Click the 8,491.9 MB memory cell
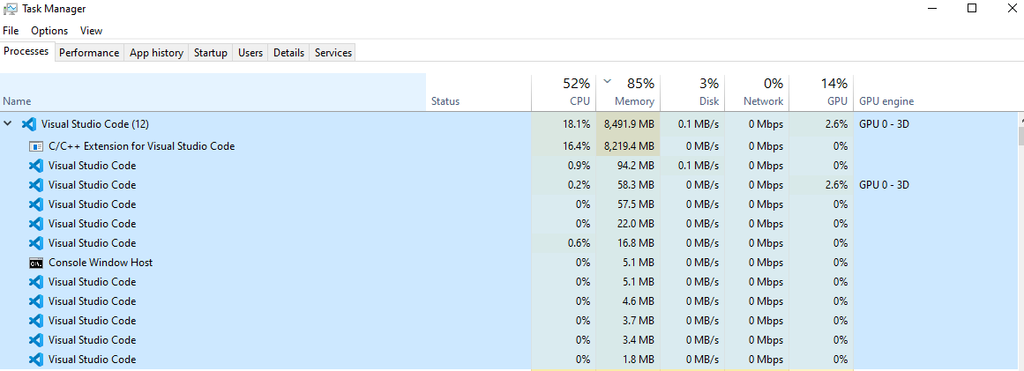This screenshot has height=371, width=1024. (x=628, y=124)
